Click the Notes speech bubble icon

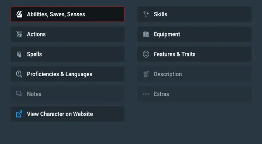[x=19, y=94]
